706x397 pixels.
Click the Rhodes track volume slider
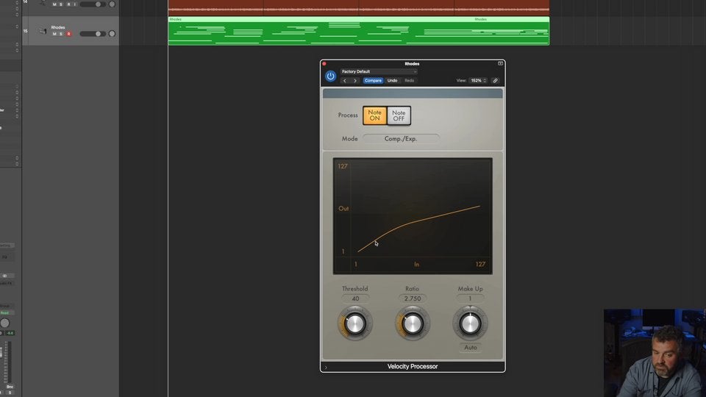tap(92, 34)
